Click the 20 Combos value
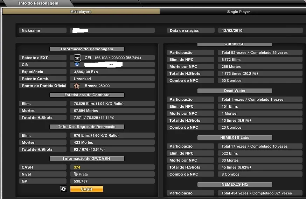 coord(231,127)
